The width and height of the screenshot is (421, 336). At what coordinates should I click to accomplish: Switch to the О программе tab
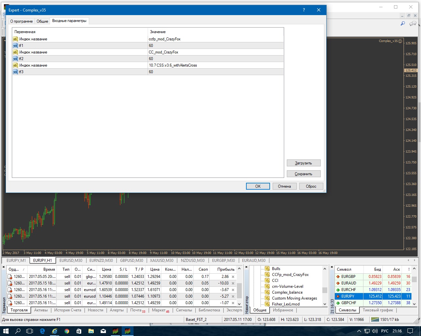pyautogui.click(x=21, y=21)
